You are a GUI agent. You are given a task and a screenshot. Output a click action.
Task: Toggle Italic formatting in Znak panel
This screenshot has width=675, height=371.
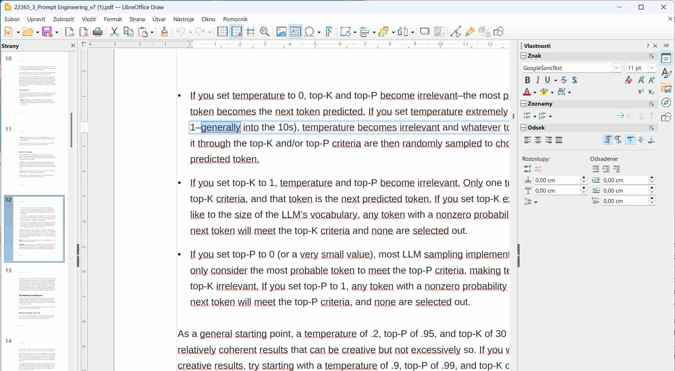(x=538, y=80)
